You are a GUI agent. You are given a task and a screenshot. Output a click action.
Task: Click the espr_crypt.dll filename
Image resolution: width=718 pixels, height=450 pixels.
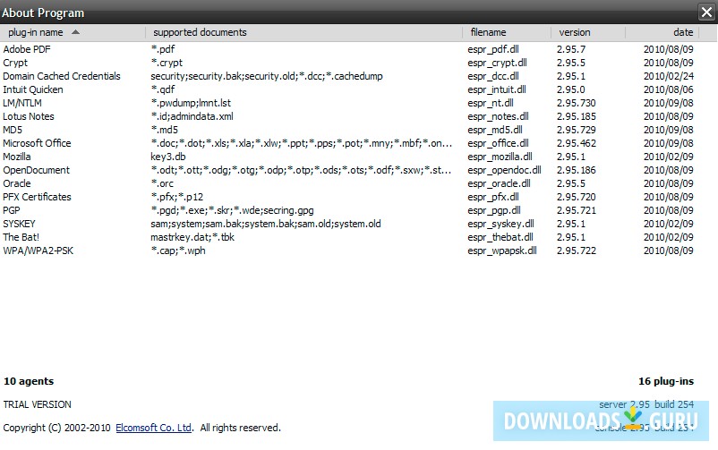(497, 63)
